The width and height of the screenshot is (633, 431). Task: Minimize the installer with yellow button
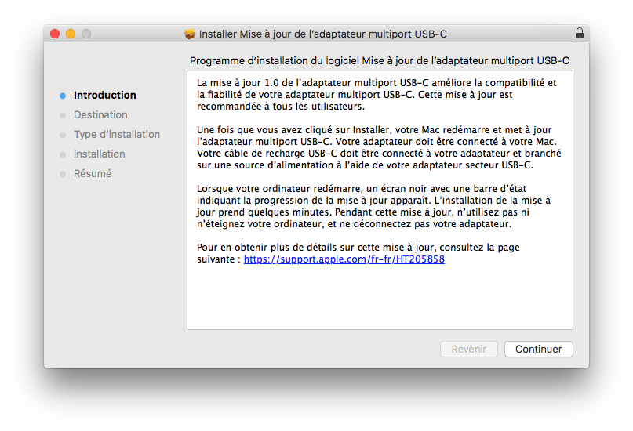tap(71, 34)
